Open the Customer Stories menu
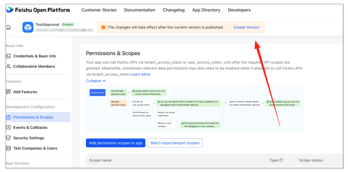348x172 pixels. pos(99,10)
